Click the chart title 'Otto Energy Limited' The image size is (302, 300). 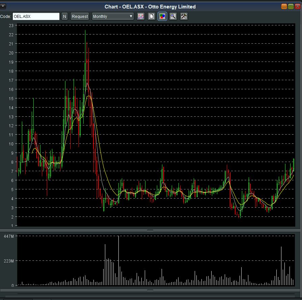click(172, 7)
